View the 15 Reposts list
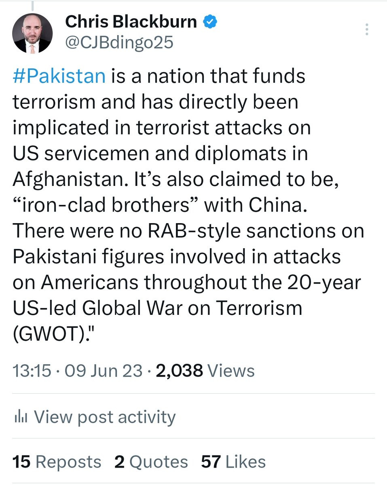Screen dimensions: 387x485 point(57,462)
